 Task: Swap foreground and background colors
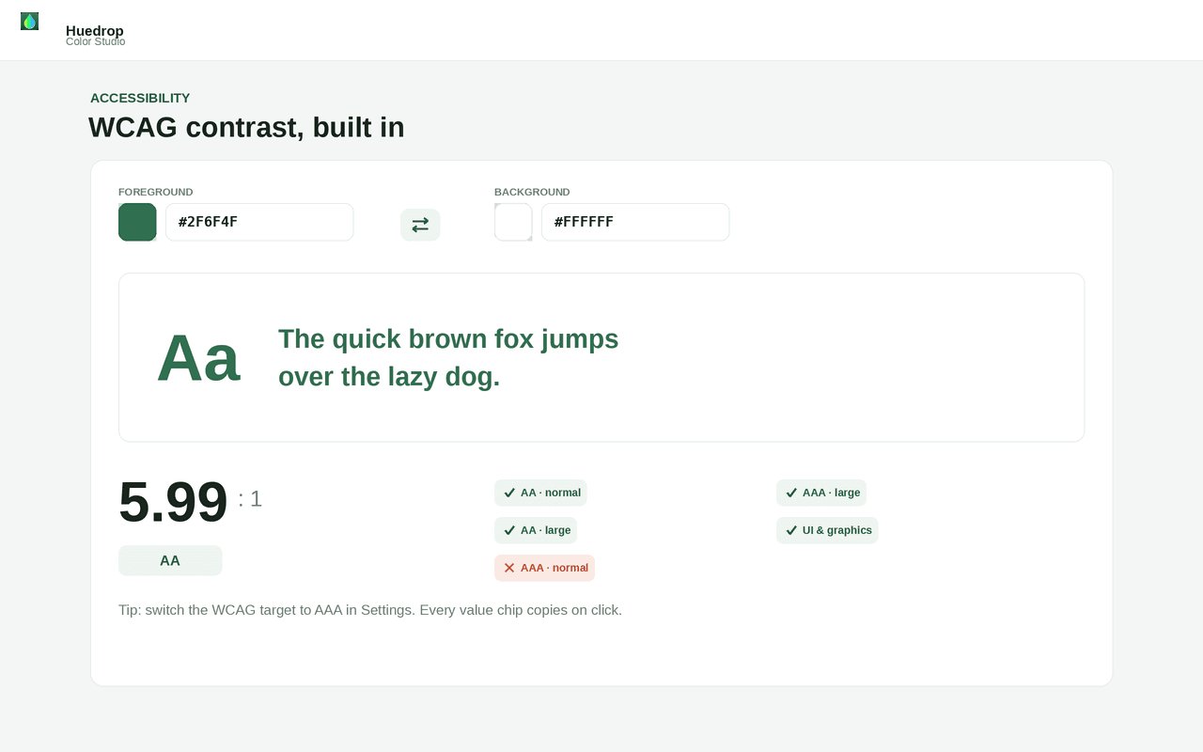tap(420, 225)
